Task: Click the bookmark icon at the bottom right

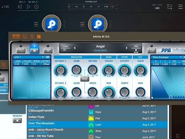Action: 178,136
